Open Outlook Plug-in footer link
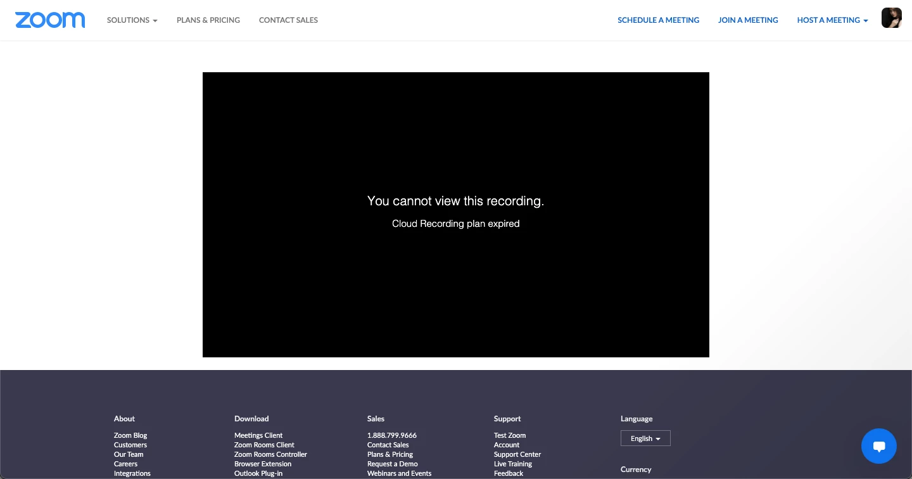 pyautogui.click(x=258, y=473)
